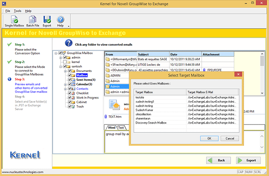This screenshot has height=176, width=269.
Task: Click preview pane scrollbar down arrow
Action: [x=262, y=147]
